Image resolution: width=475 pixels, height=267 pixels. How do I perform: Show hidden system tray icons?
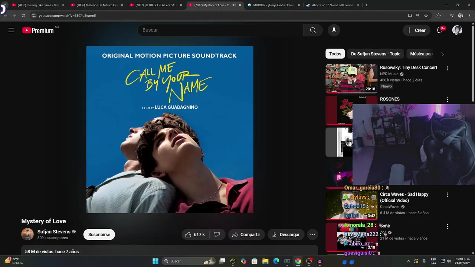tap(408, 261)
